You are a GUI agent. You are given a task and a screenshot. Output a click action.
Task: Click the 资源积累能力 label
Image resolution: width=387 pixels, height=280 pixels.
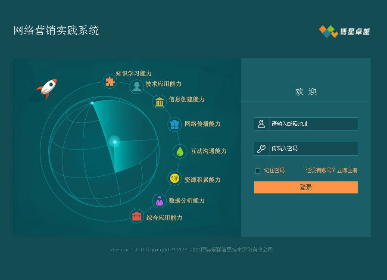click(203, 180)
